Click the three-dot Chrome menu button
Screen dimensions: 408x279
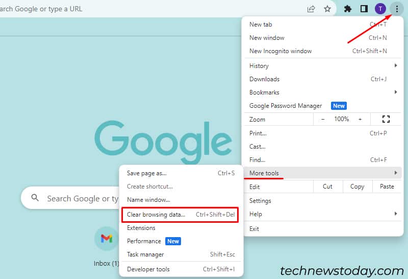click(x=397, y=9)
